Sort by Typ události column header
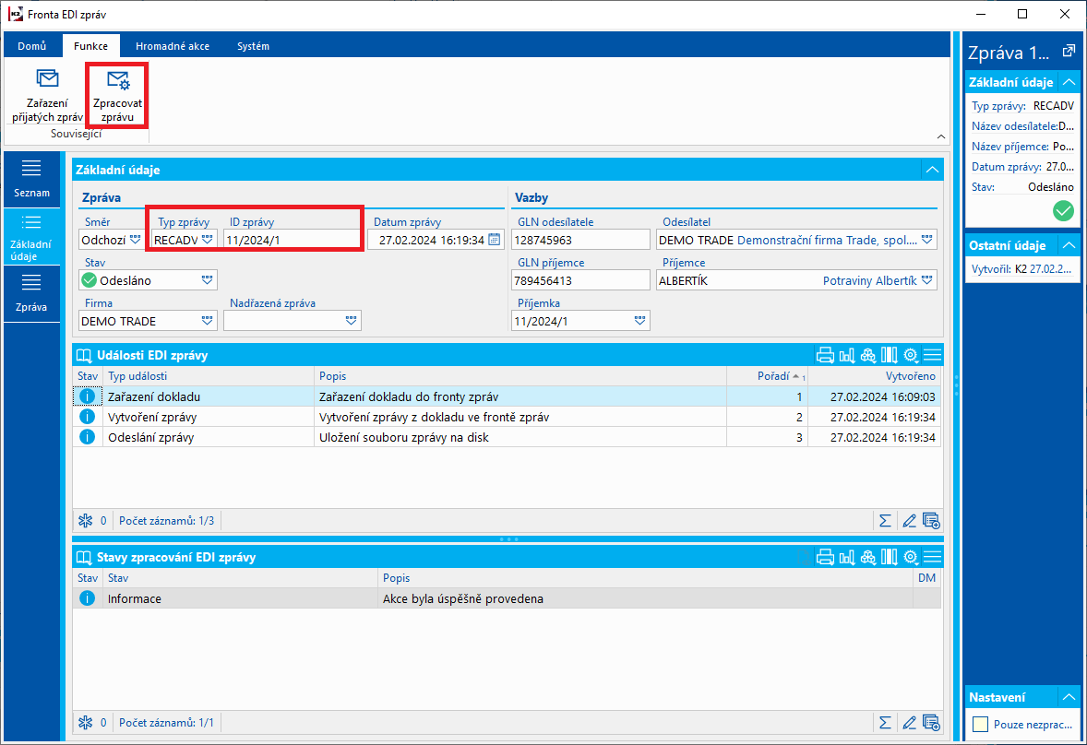Image resolution: width=1087 pixels, height=745 pixels. (208, 376)
